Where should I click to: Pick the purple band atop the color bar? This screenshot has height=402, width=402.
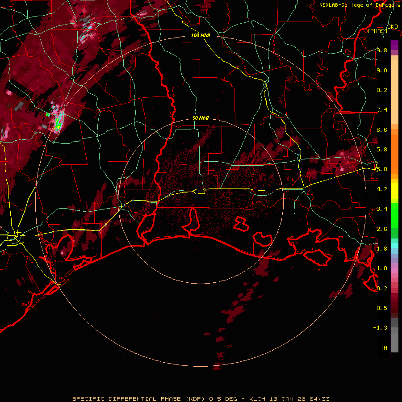pyautogui.click(x=394, y=45)
